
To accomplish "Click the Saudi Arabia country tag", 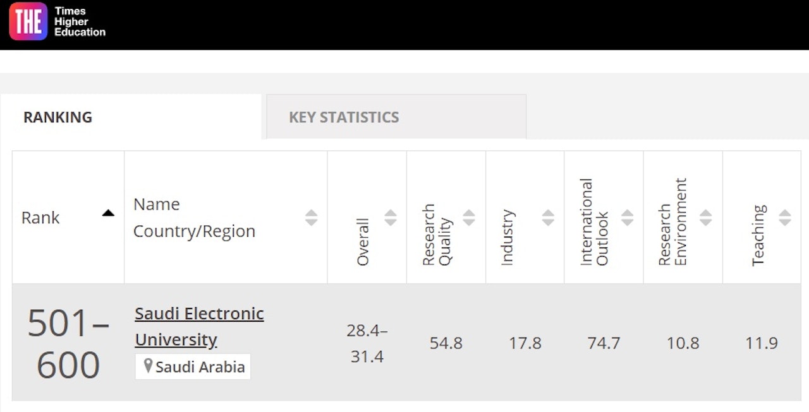I will click(x=193, y=367).
